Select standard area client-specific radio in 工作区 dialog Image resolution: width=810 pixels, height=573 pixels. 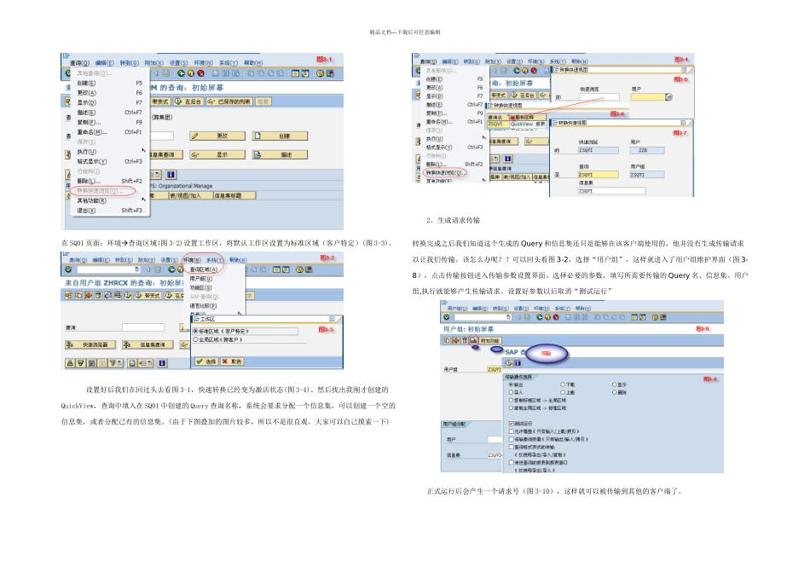[x=196, y=331]
